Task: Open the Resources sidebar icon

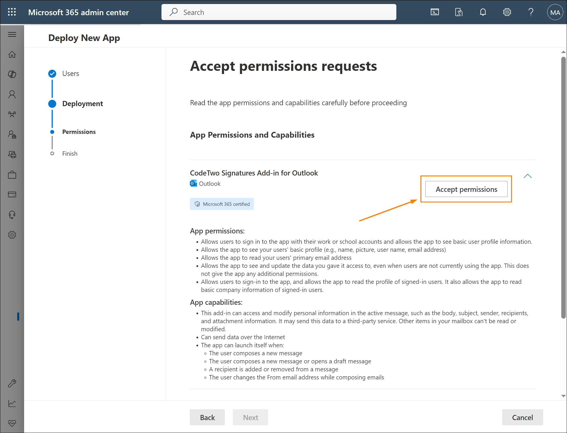Action: 12,155
